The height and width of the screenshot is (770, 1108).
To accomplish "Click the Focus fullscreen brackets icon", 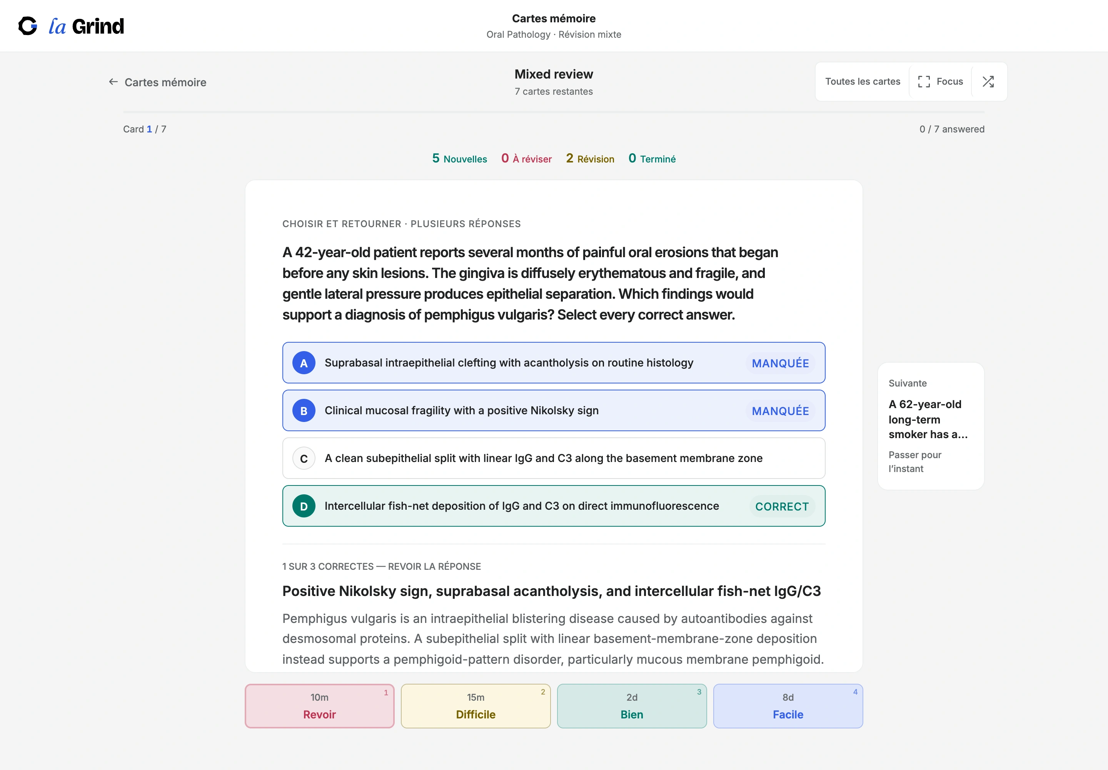I will 924,82.
